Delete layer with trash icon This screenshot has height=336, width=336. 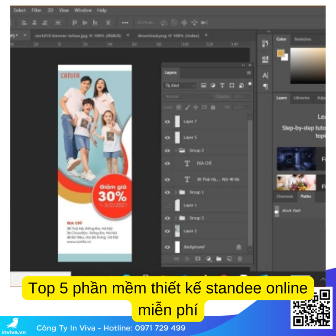[x=240, y=259]
